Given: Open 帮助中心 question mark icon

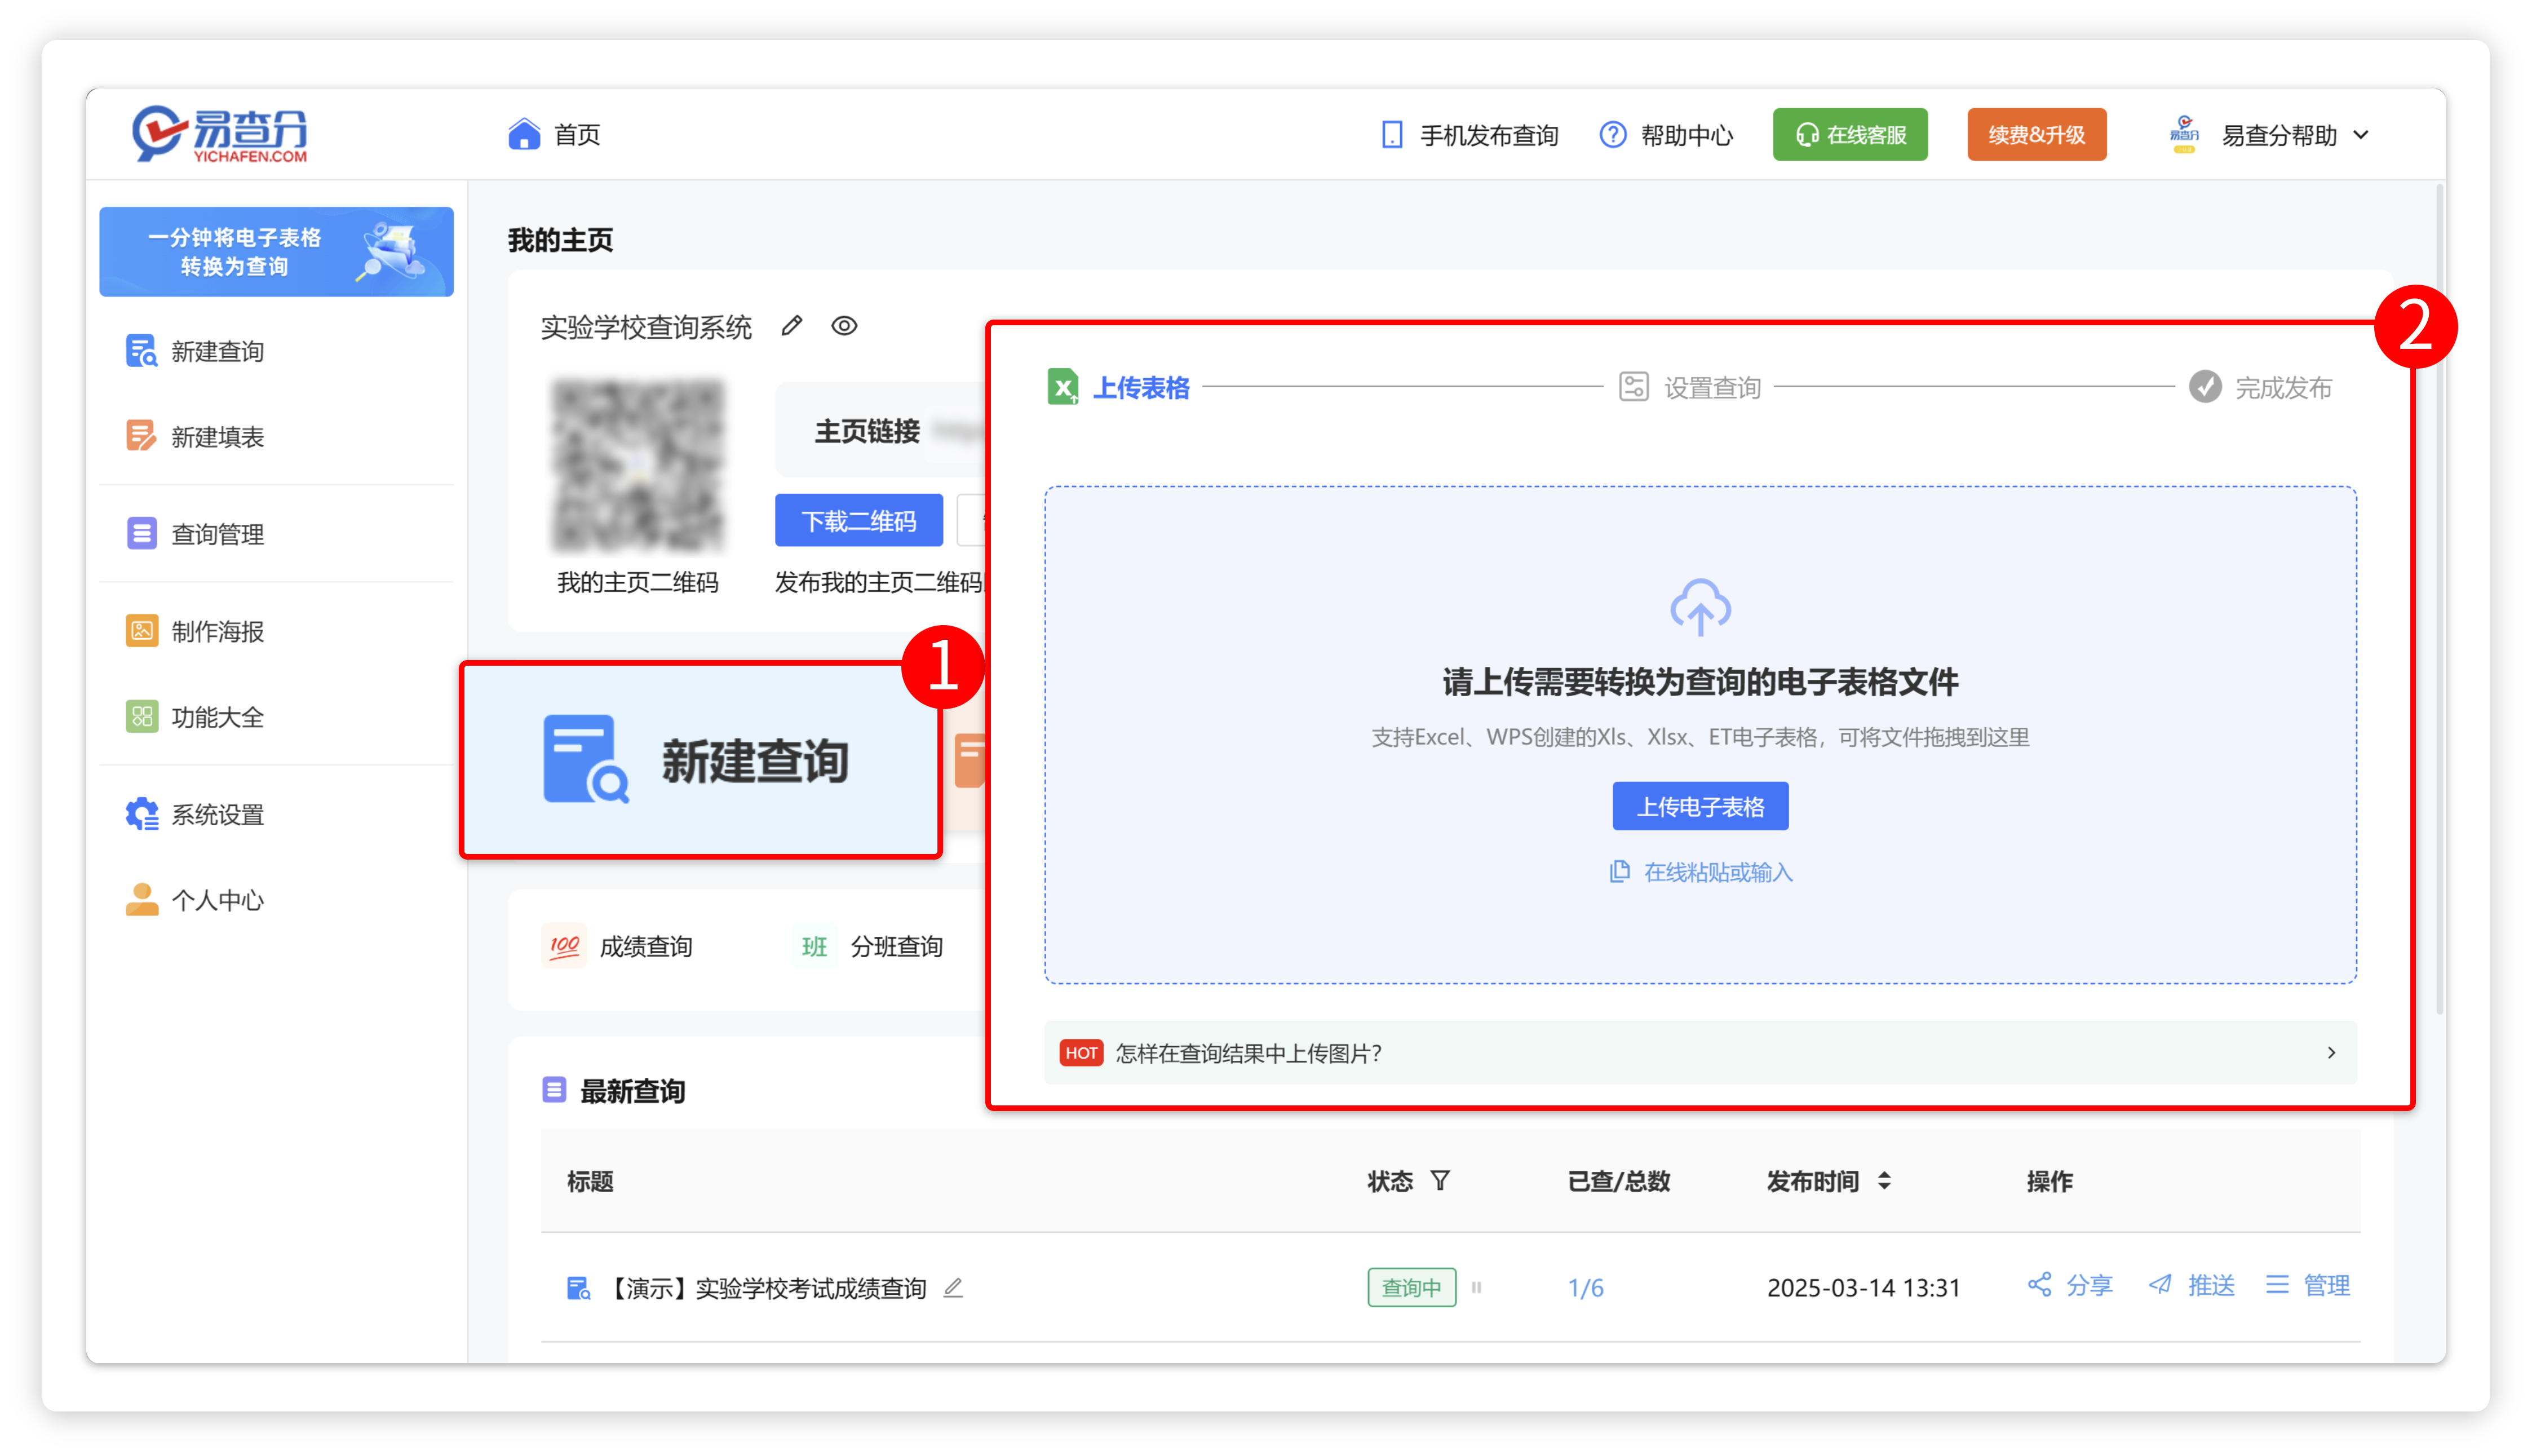Looking at the screenshot, I should click(x=1612, y=135).
